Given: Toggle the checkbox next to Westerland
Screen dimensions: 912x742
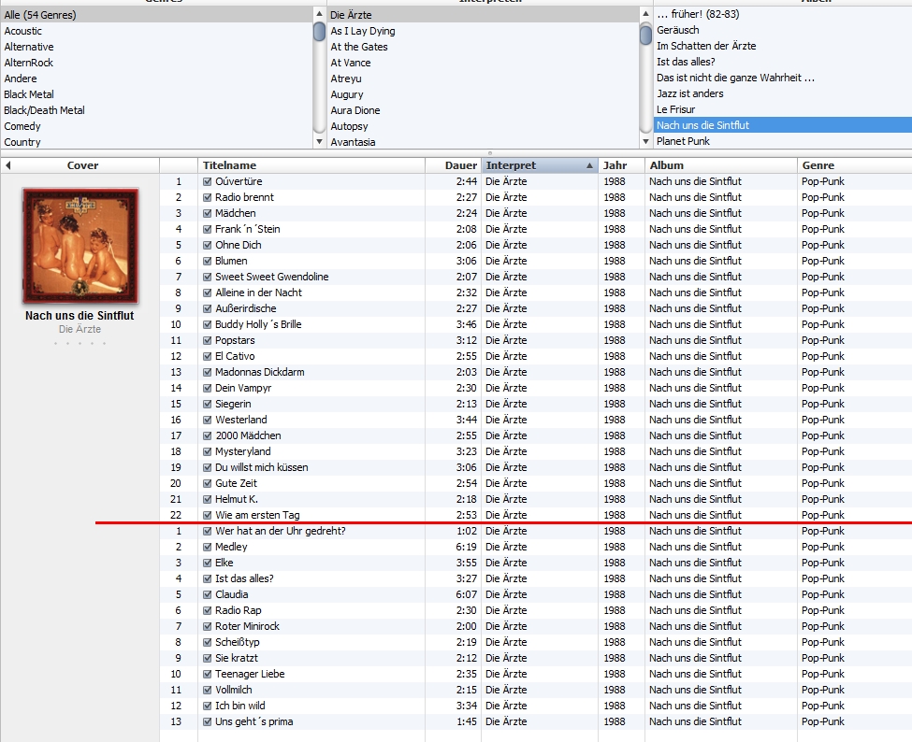Looking at the screenshot, I should 207,420.
